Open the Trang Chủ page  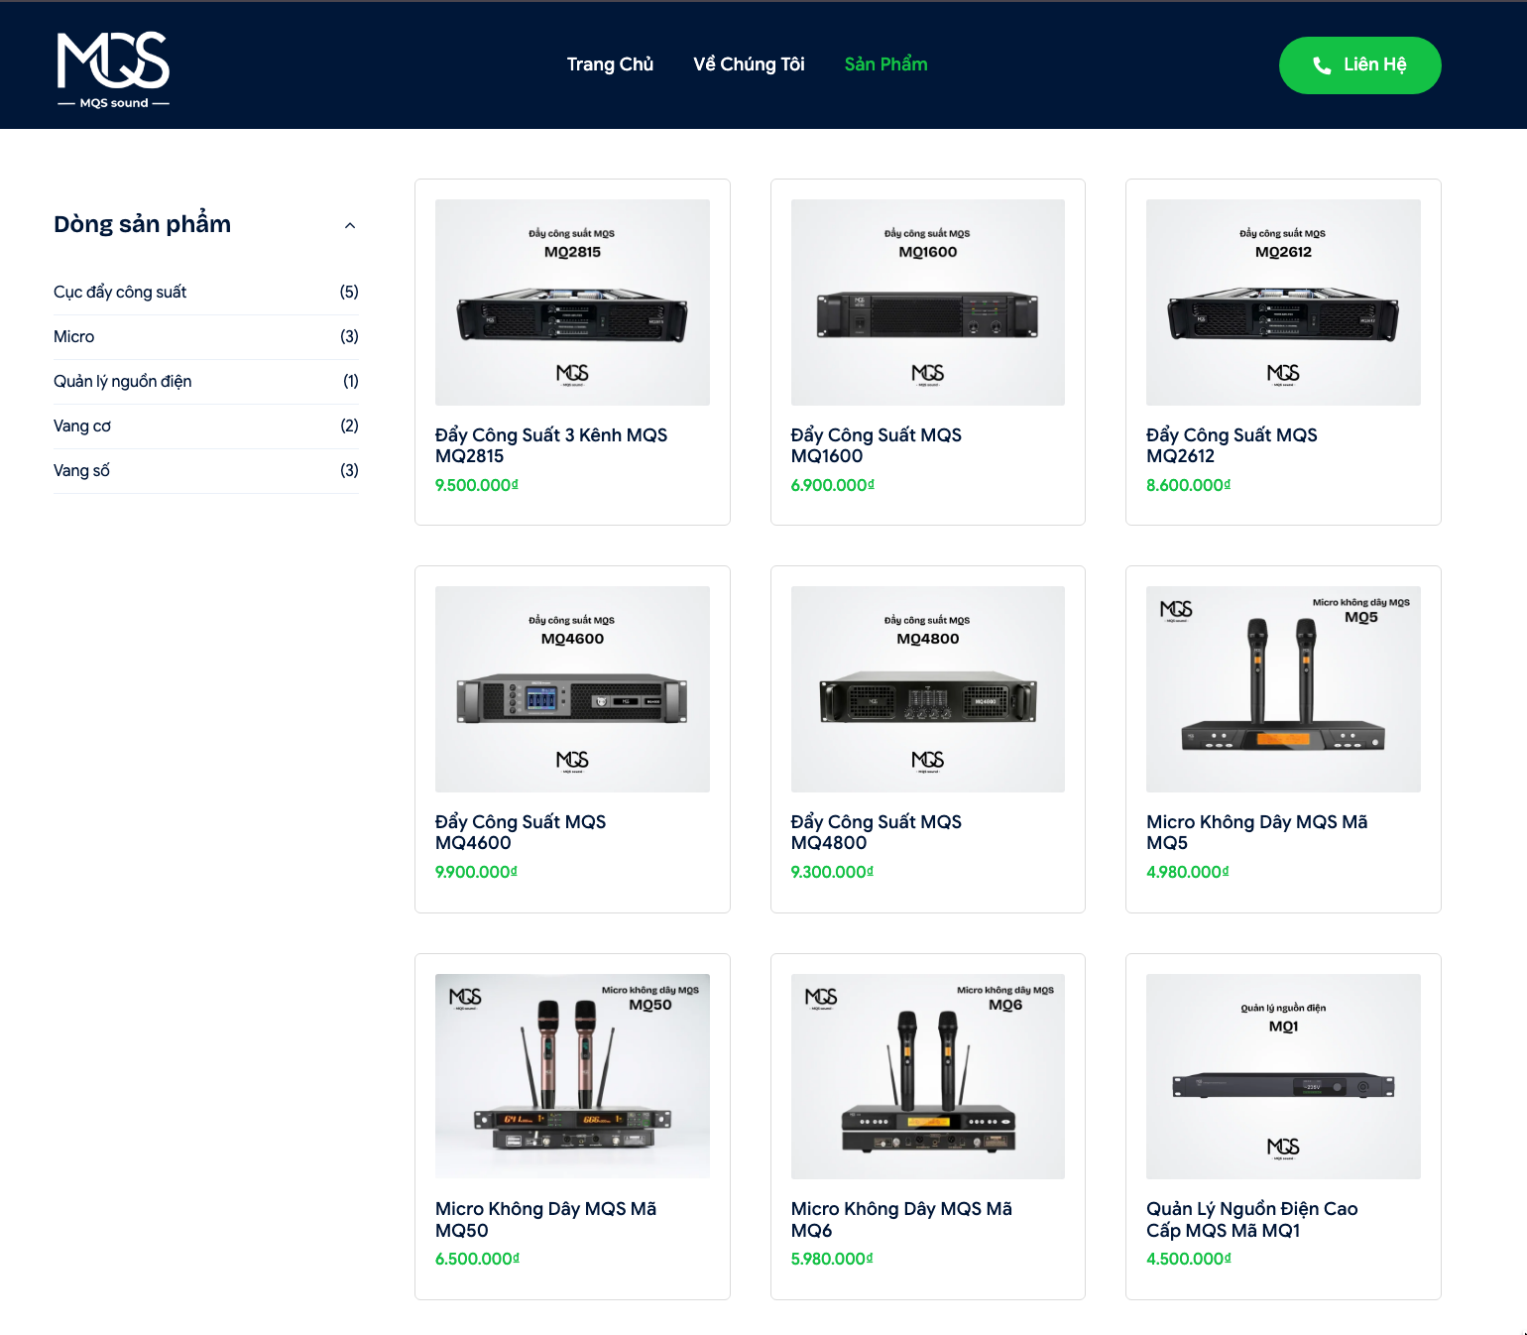(x=610, y=64)
